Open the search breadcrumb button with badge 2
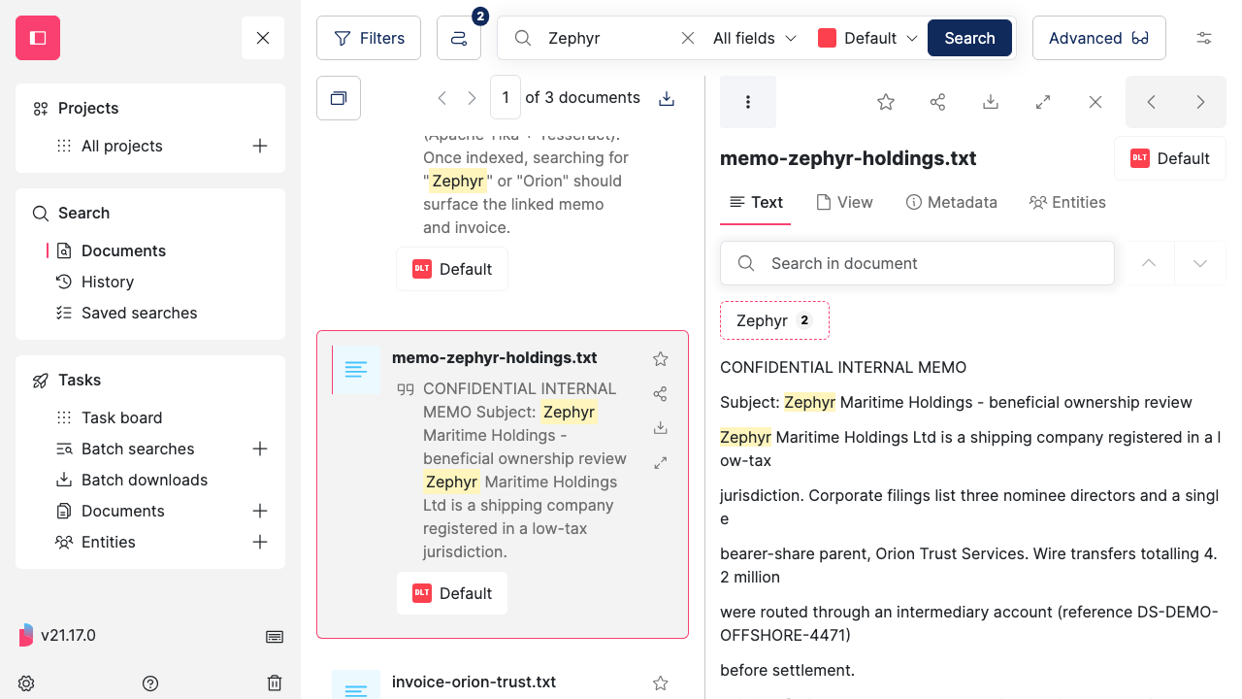 click(x=459, y=38)
